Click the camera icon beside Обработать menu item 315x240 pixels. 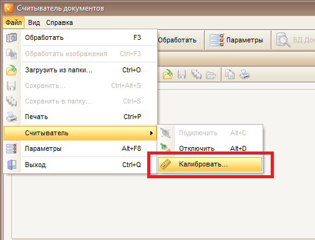11,37
